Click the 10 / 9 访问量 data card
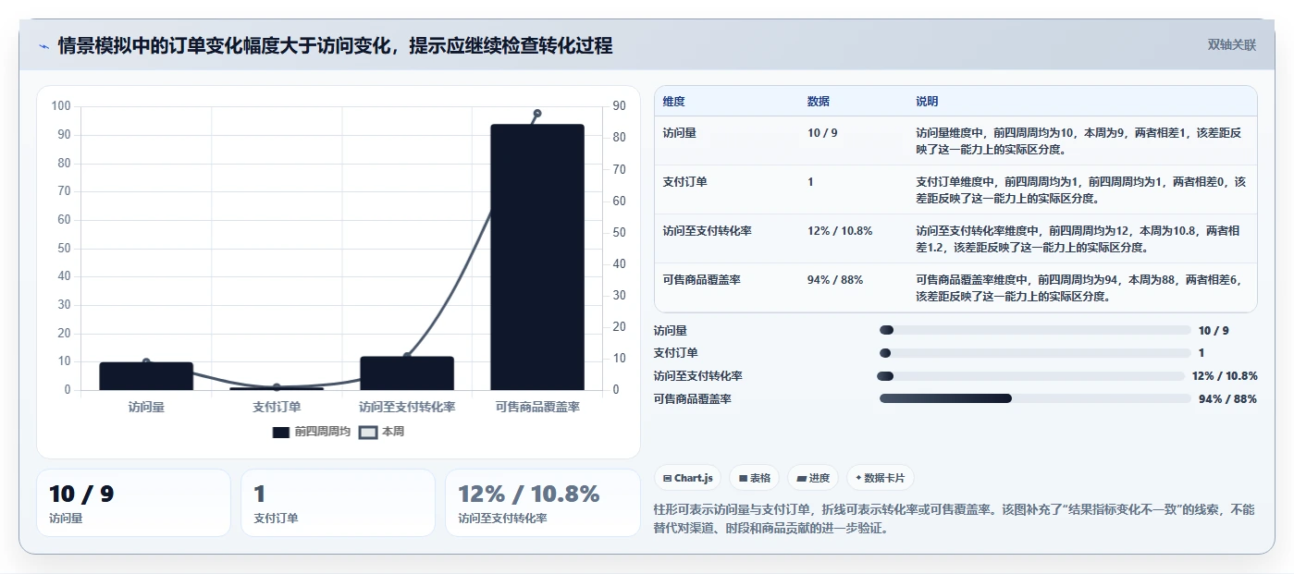 pos(133,503)
